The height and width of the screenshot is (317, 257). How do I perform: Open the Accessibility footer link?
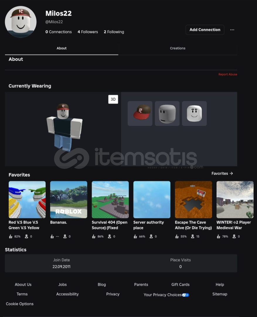tap(67, 294)
